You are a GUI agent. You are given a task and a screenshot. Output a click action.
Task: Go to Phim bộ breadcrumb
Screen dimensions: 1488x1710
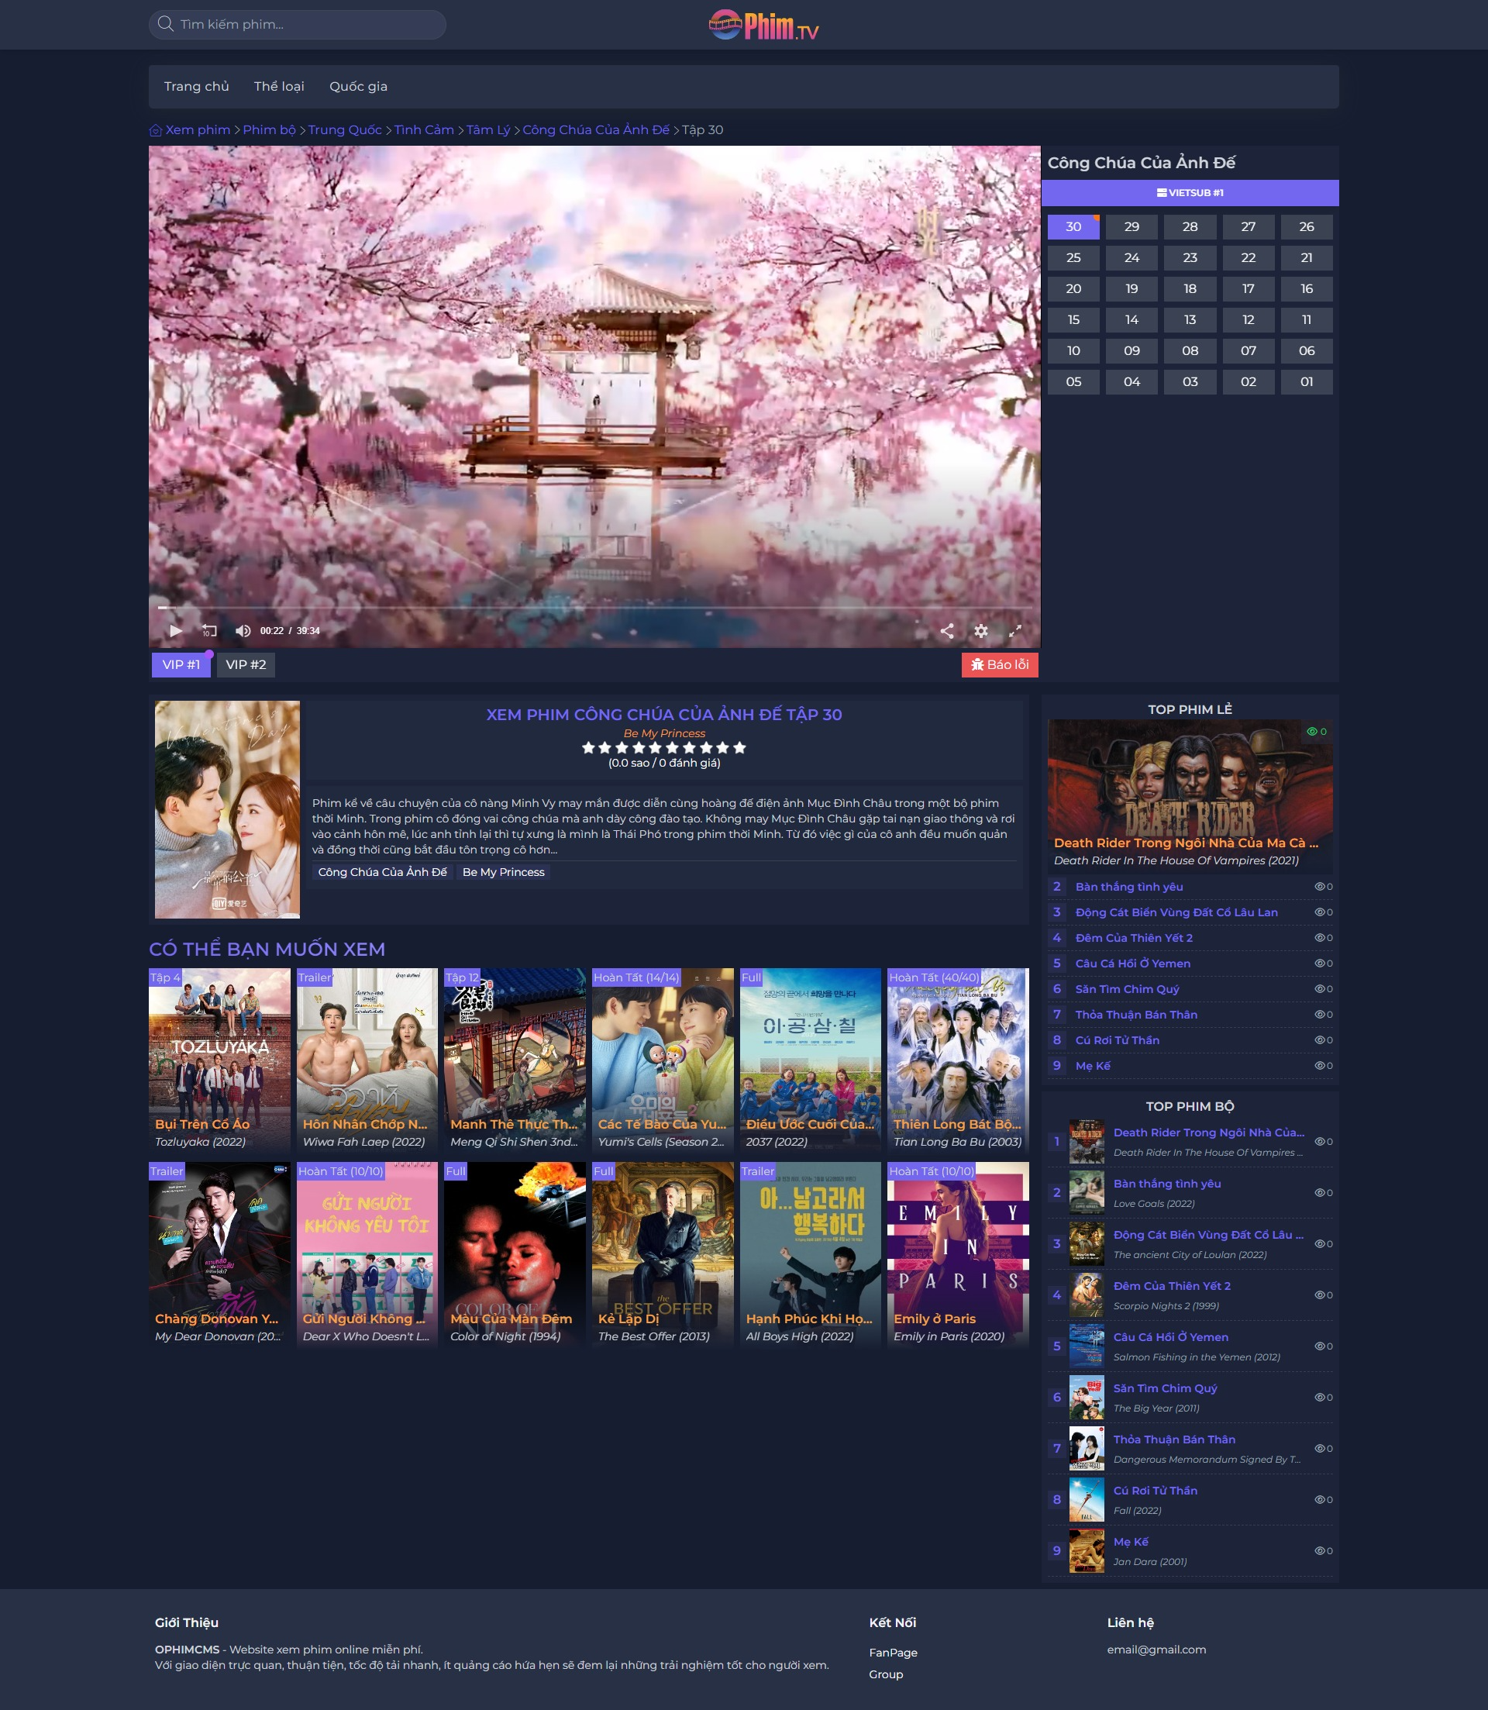tap(269, 130)
